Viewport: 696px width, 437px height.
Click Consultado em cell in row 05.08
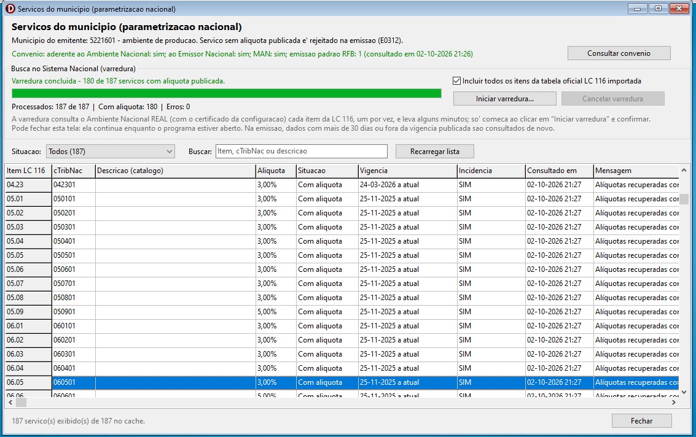[x=559, y=298]
